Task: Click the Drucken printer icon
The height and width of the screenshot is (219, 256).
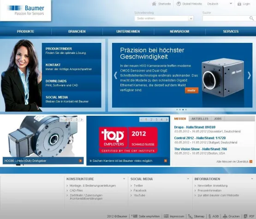Action: click(x=225, y=216)
